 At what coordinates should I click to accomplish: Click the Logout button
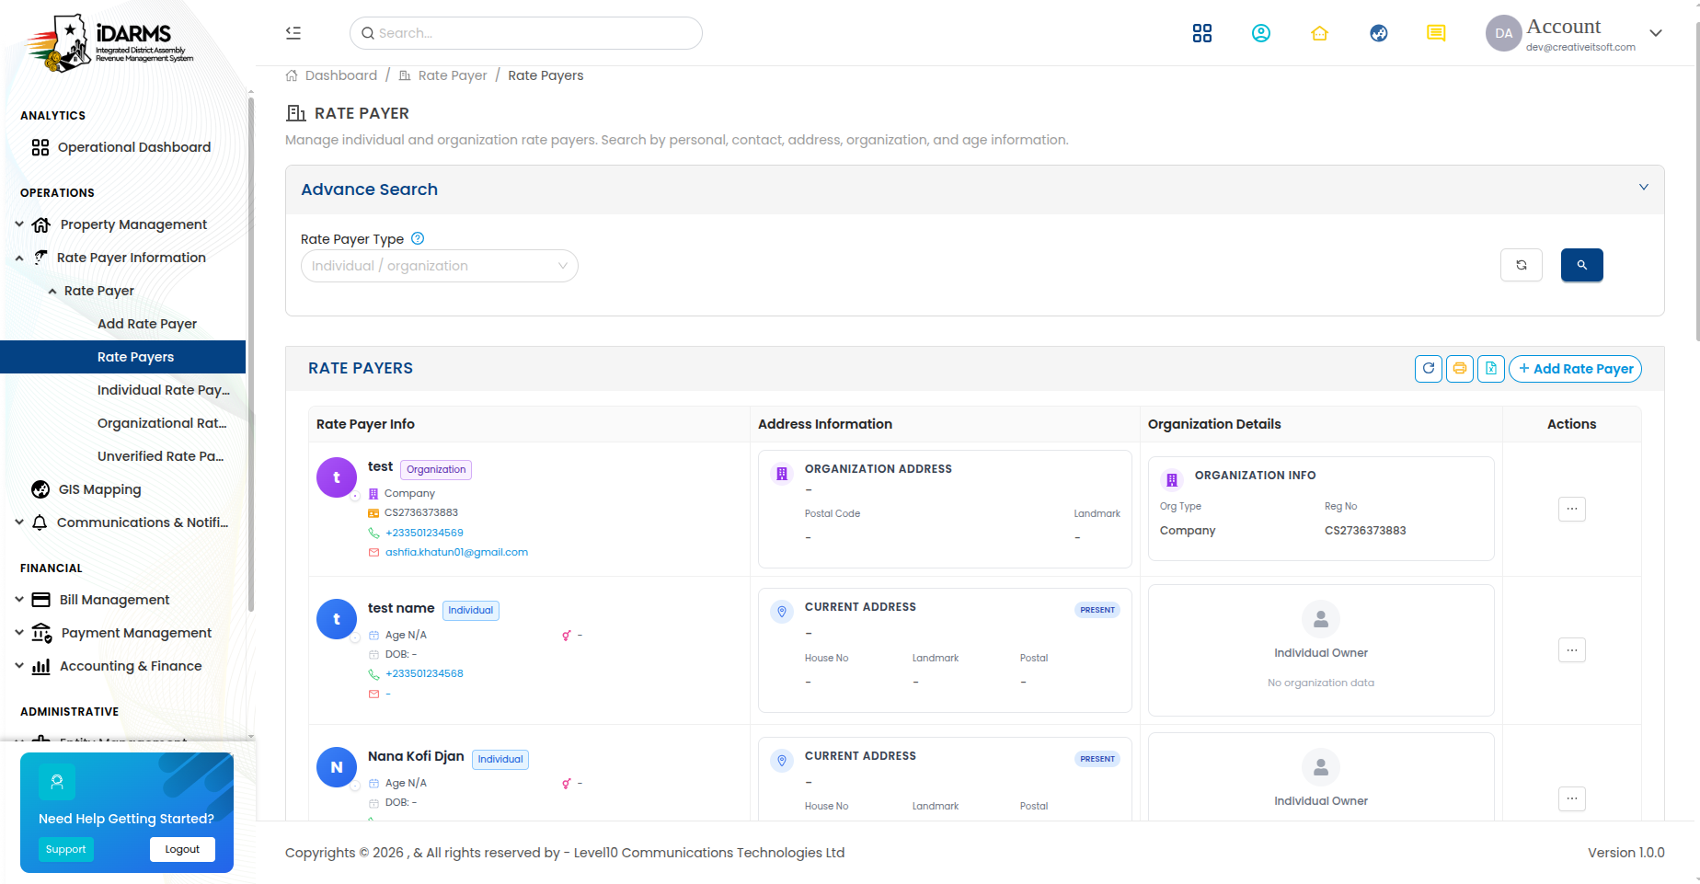coord(182,849)
